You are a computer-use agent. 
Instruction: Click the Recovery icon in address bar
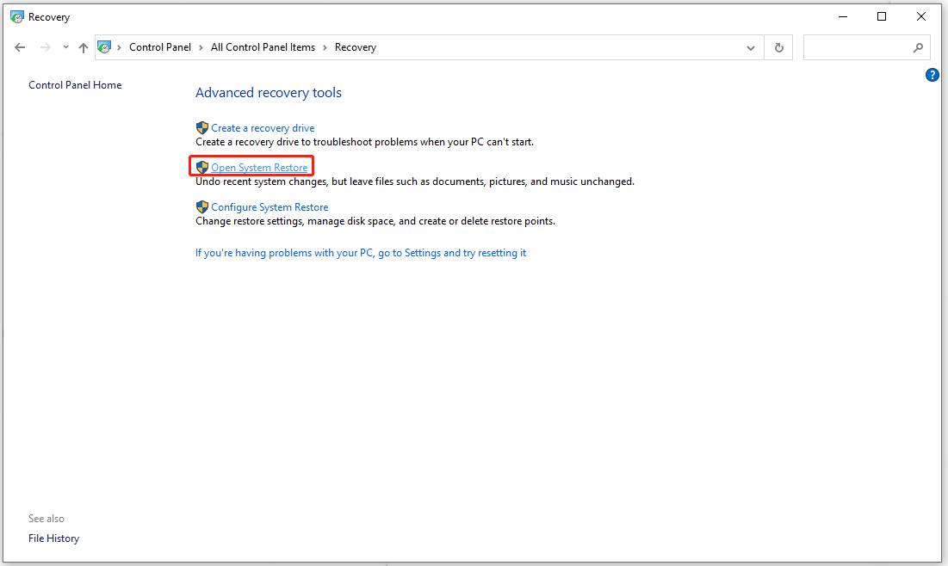click(104, 47)
